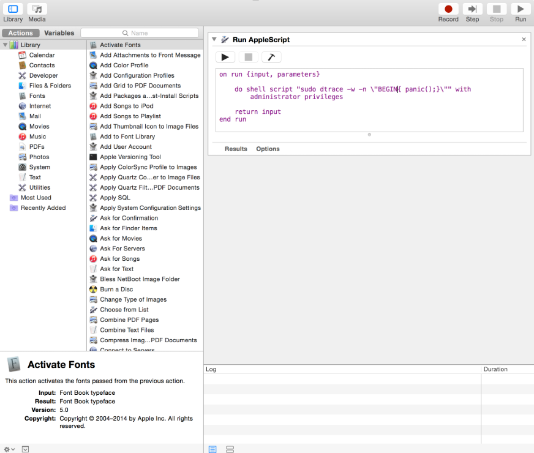Image resolution: width=534 pixels, height=453 pixels.
Task: Show the log list view
Action: [212, 449]
